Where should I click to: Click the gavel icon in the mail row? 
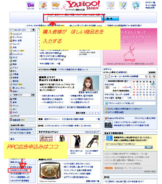click(x=150, y=76)
